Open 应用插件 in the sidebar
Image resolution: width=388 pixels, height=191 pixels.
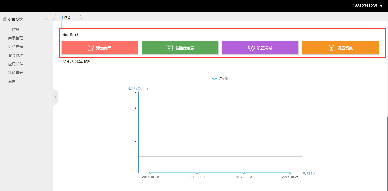pos(16,64)
